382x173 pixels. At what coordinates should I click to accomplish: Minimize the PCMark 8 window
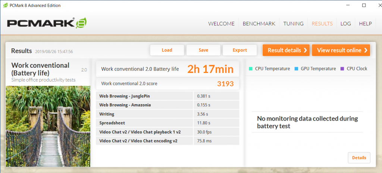coord(347,5)
